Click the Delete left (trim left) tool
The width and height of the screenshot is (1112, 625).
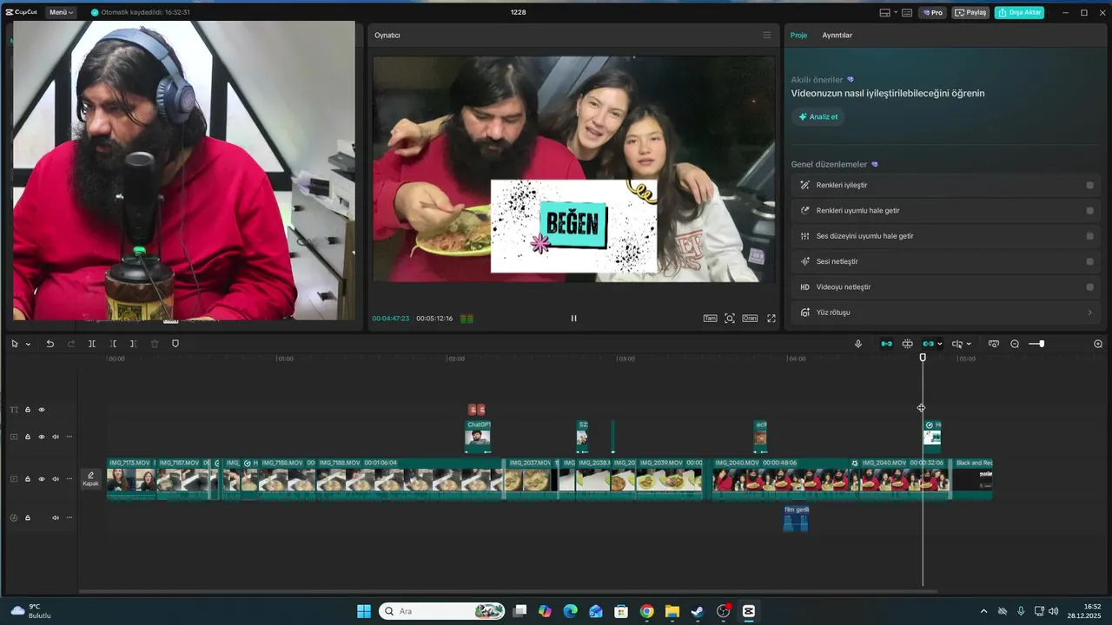tap(113, 344)
